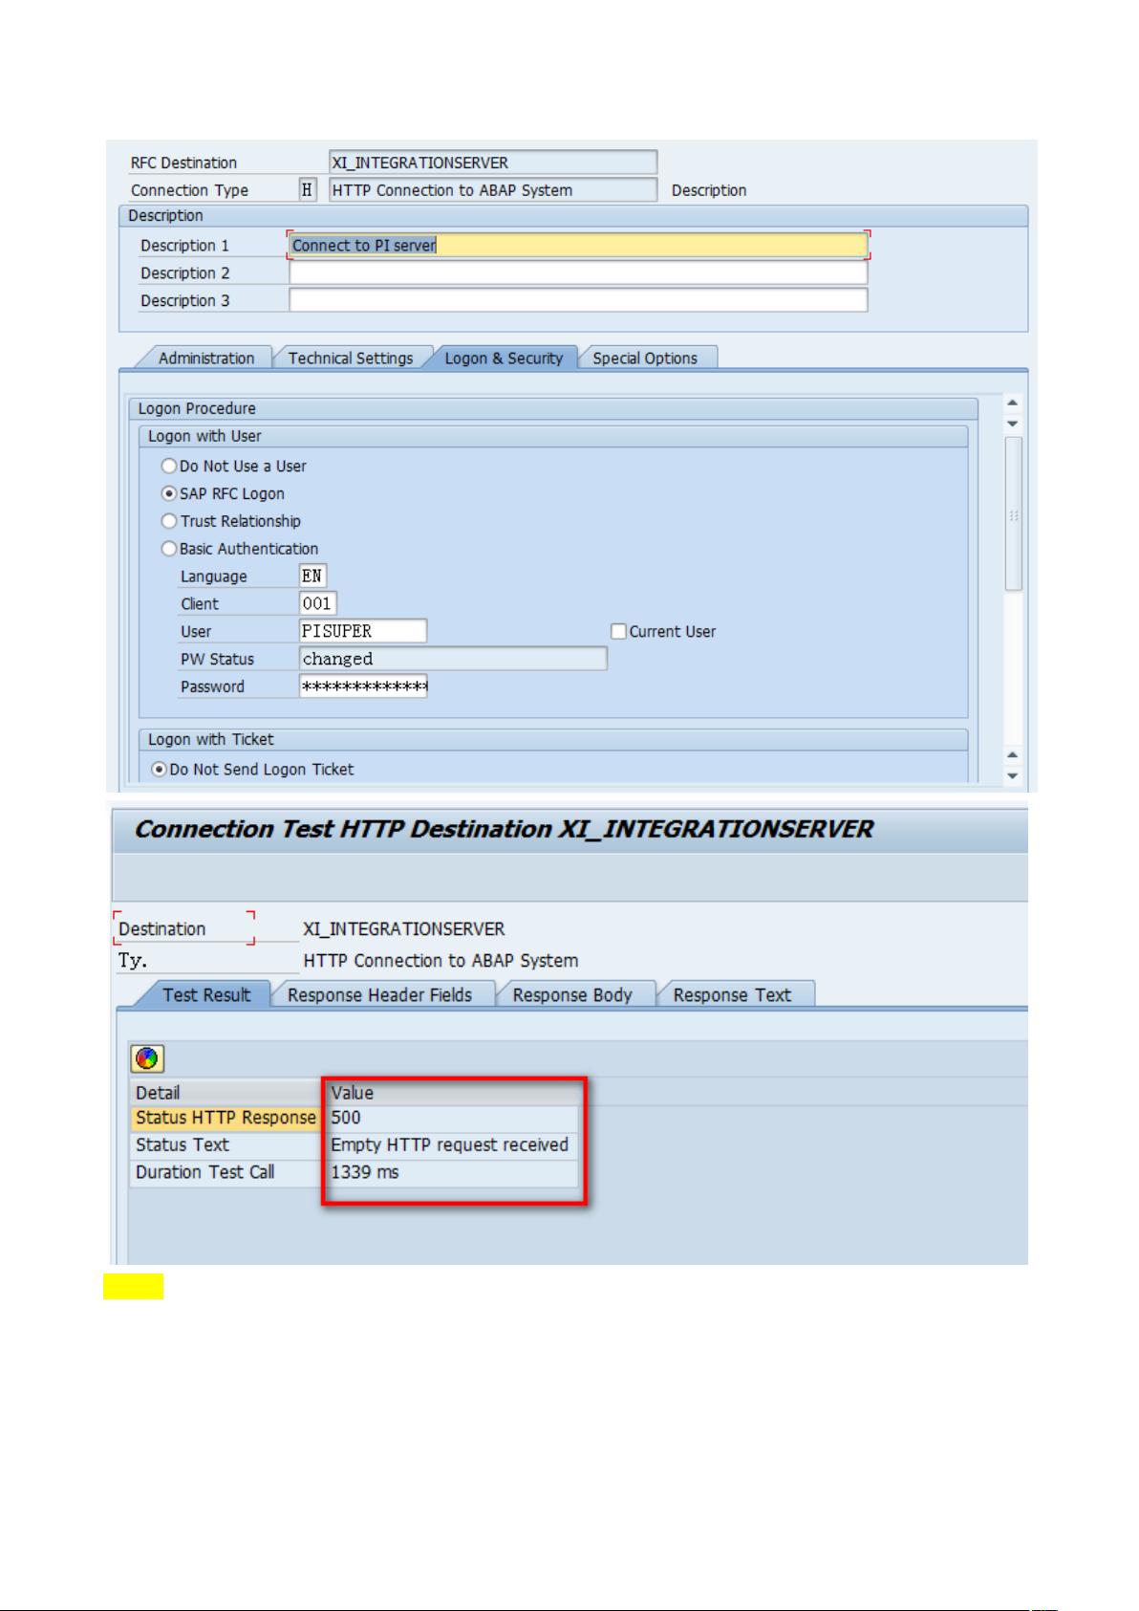Click the User field PISUPER
1139x1611 pixels.
click(x=363, y=631)
